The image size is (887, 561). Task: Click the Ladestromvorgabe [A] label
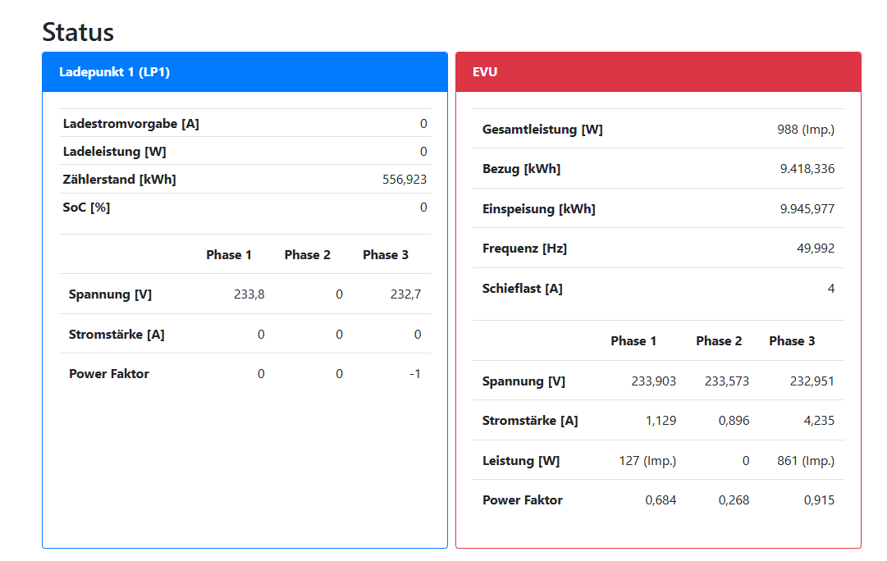130,124
